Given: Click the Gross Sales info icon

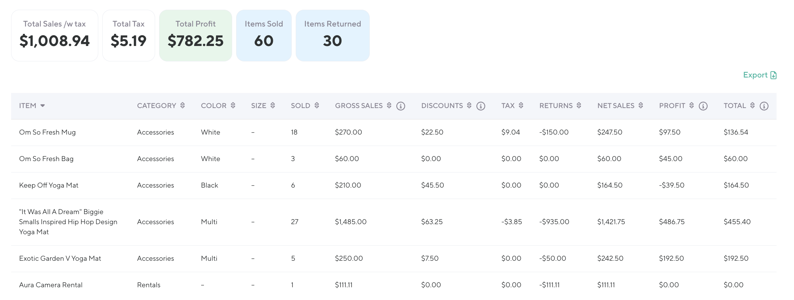Looking at the screenshot, I should pyautogui.click(x=400, y=106).
